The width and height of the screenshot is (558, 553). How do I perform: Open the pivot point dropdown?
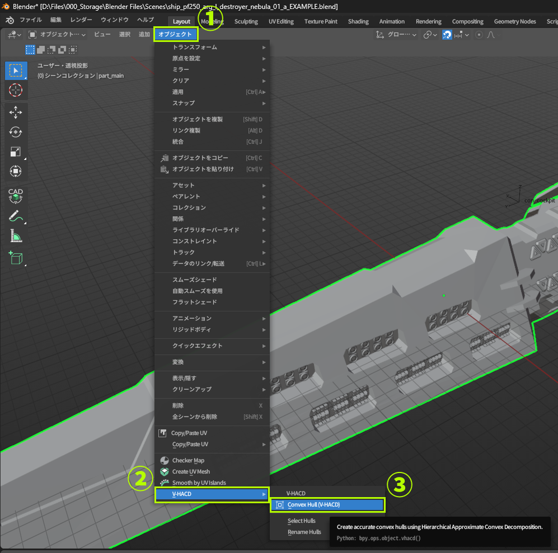tap(430, 35)
